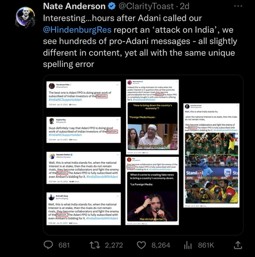
Task: Open the @HindenburgRes mention link
Action: coord(77,30)
